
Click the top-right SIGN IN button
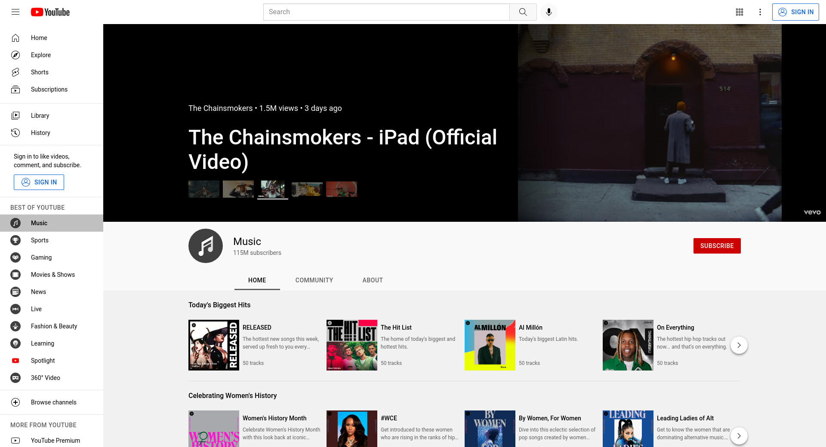(795, 12)
